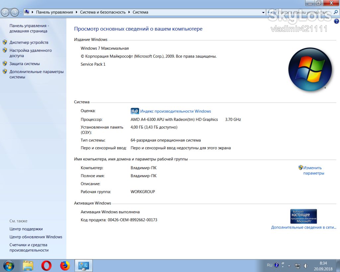
Task: Open Индекс производительности Windows link
Action: (175, 111)
